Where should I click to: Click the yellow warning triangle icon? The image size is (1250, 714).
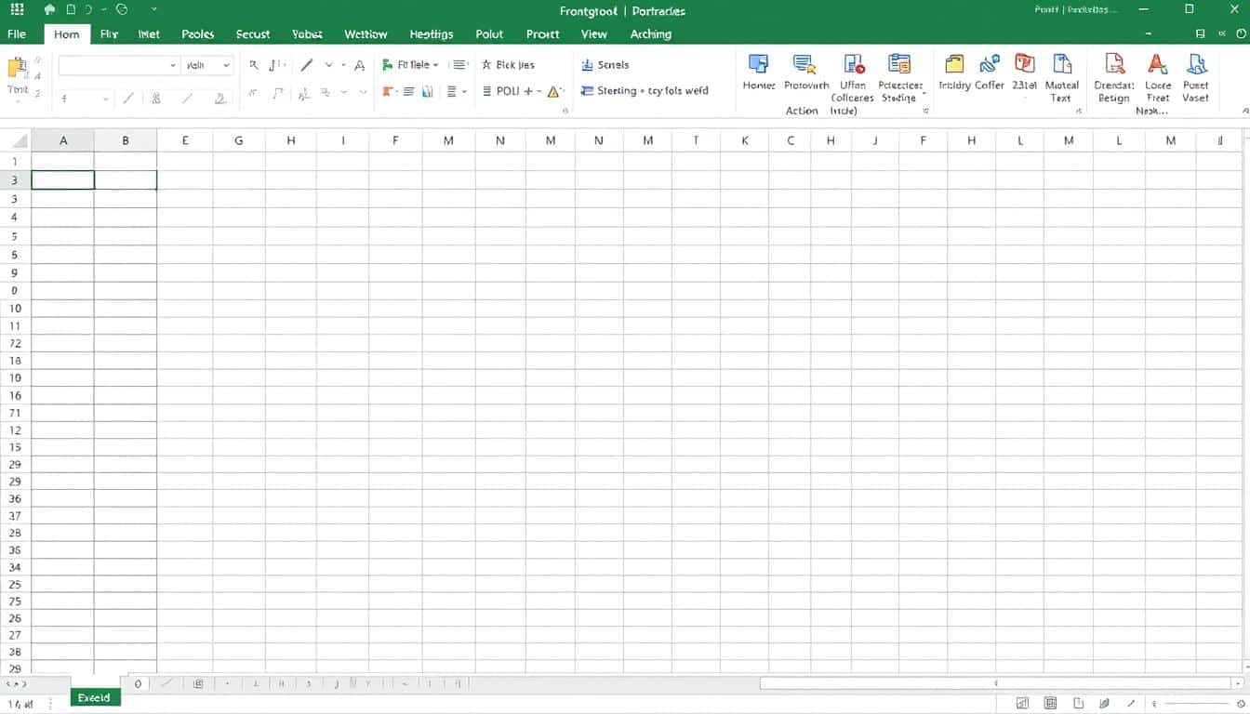pos(554,91)
